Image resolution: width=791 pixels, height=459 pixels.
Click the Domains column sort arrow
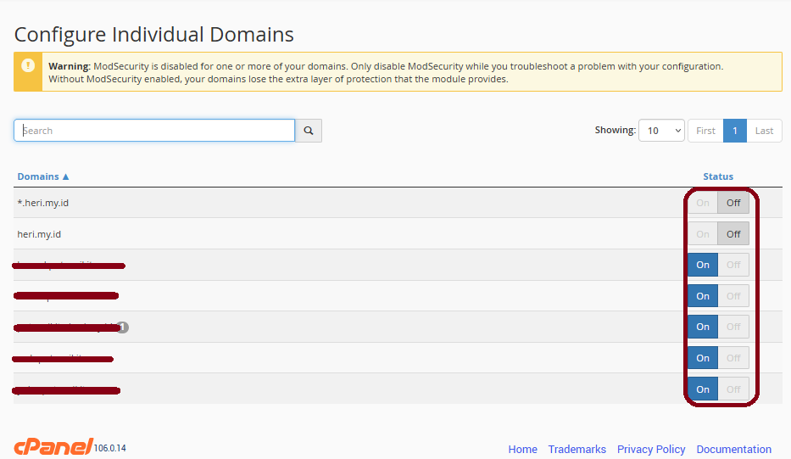66,176
